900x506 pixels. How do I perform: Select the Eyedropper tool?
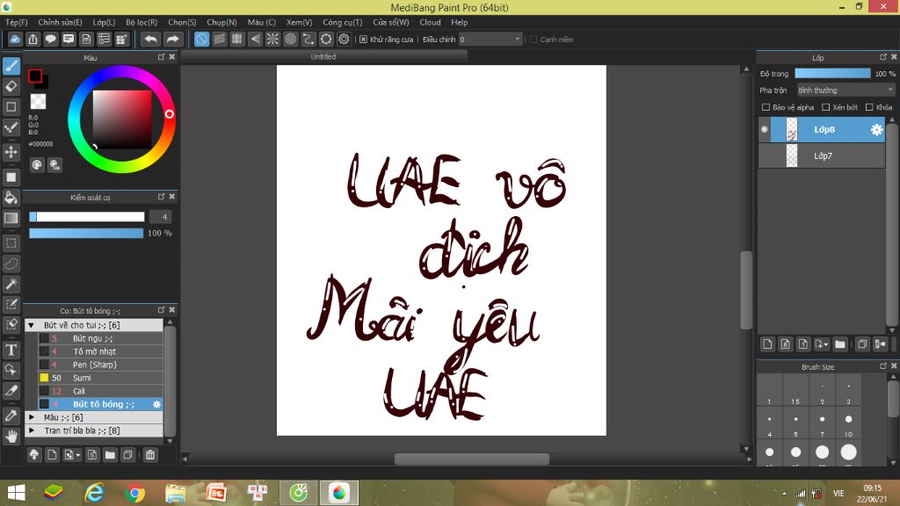pos(11,416)
